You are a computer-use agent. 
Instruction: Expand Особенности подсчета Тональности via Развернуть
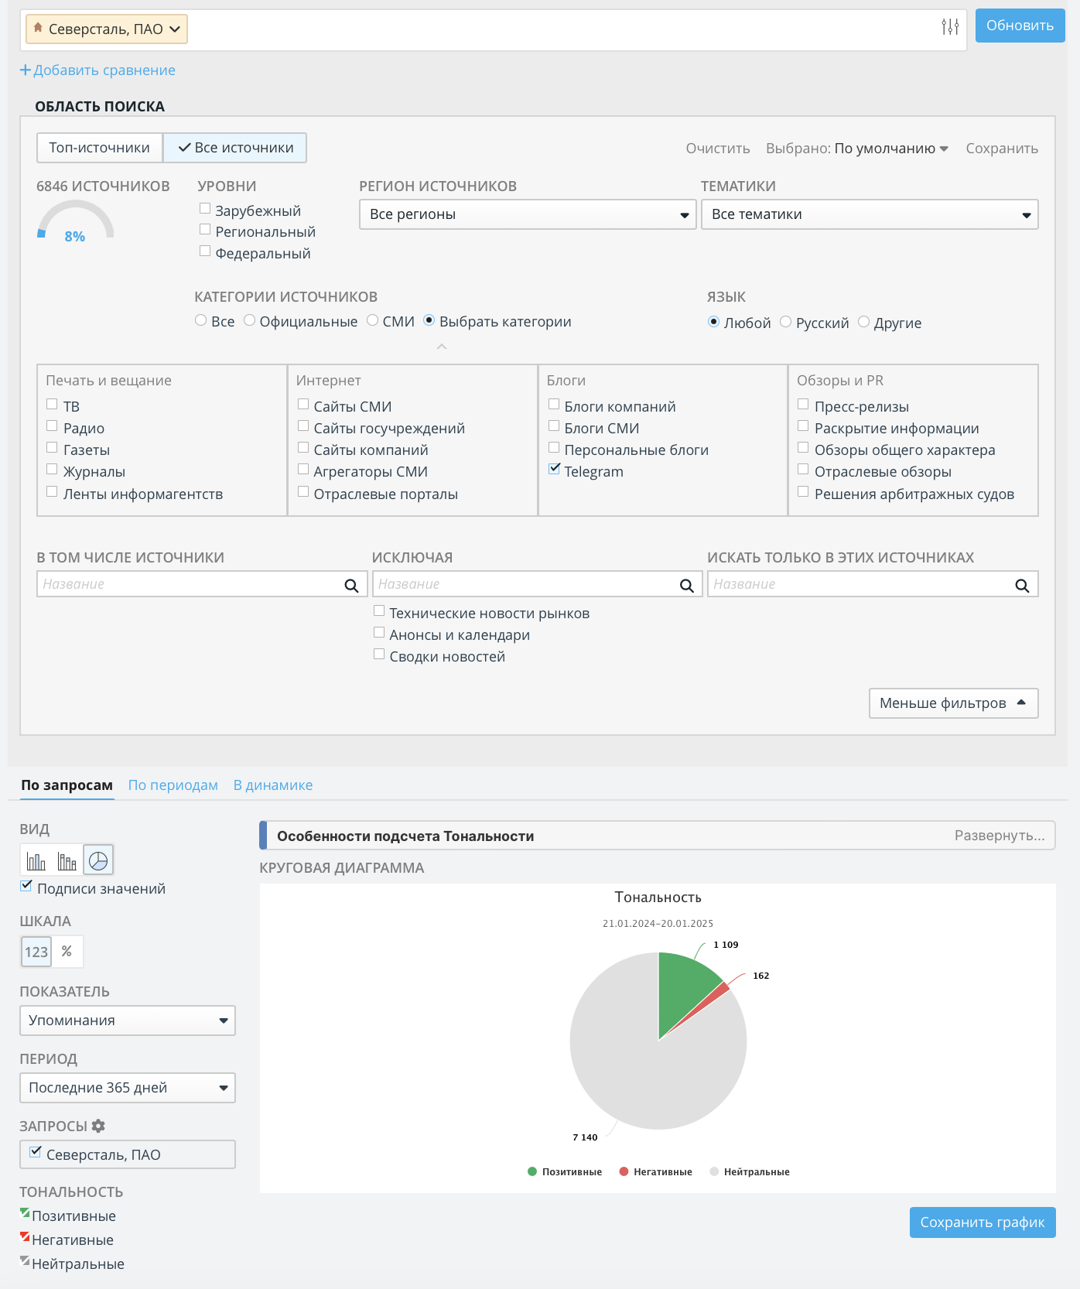click(x=1000, y=836)
